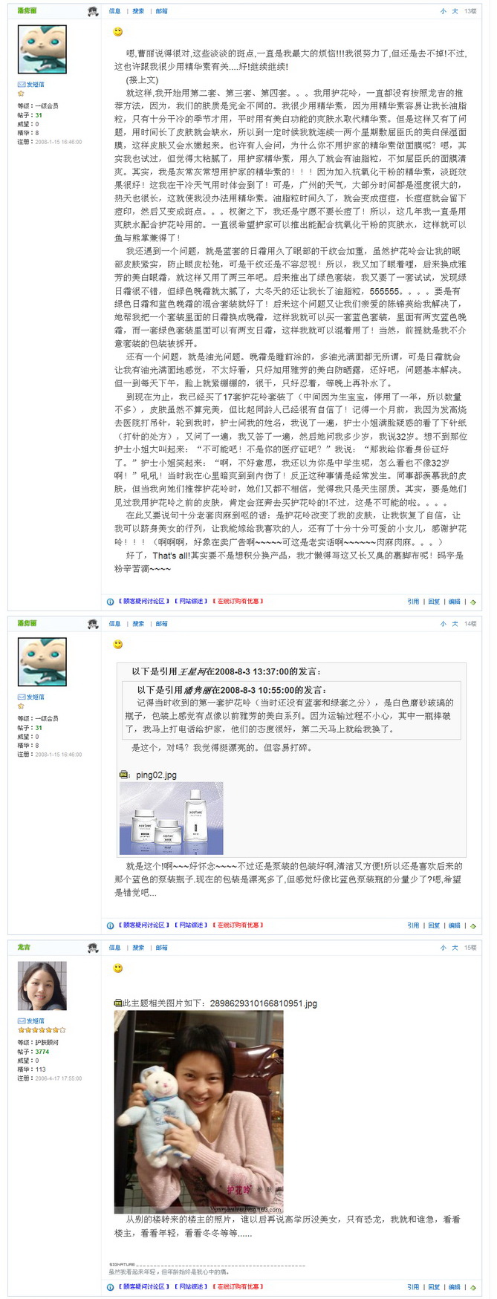Click the up arrow icon in the 14楼 footer
The image size is (497, 1299).
(474, 926)
